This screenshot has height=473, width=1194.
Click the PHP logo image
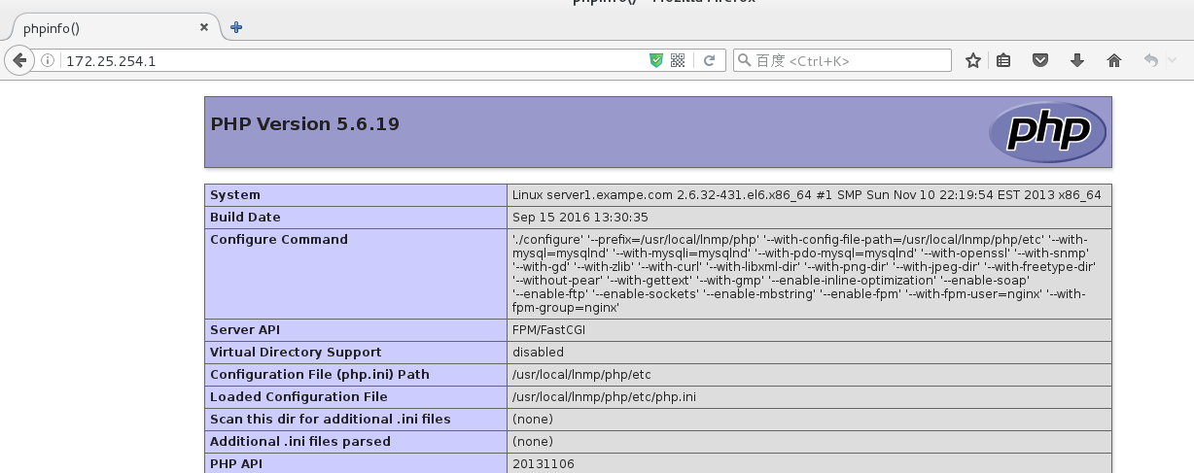click(x=1047, y=131)
